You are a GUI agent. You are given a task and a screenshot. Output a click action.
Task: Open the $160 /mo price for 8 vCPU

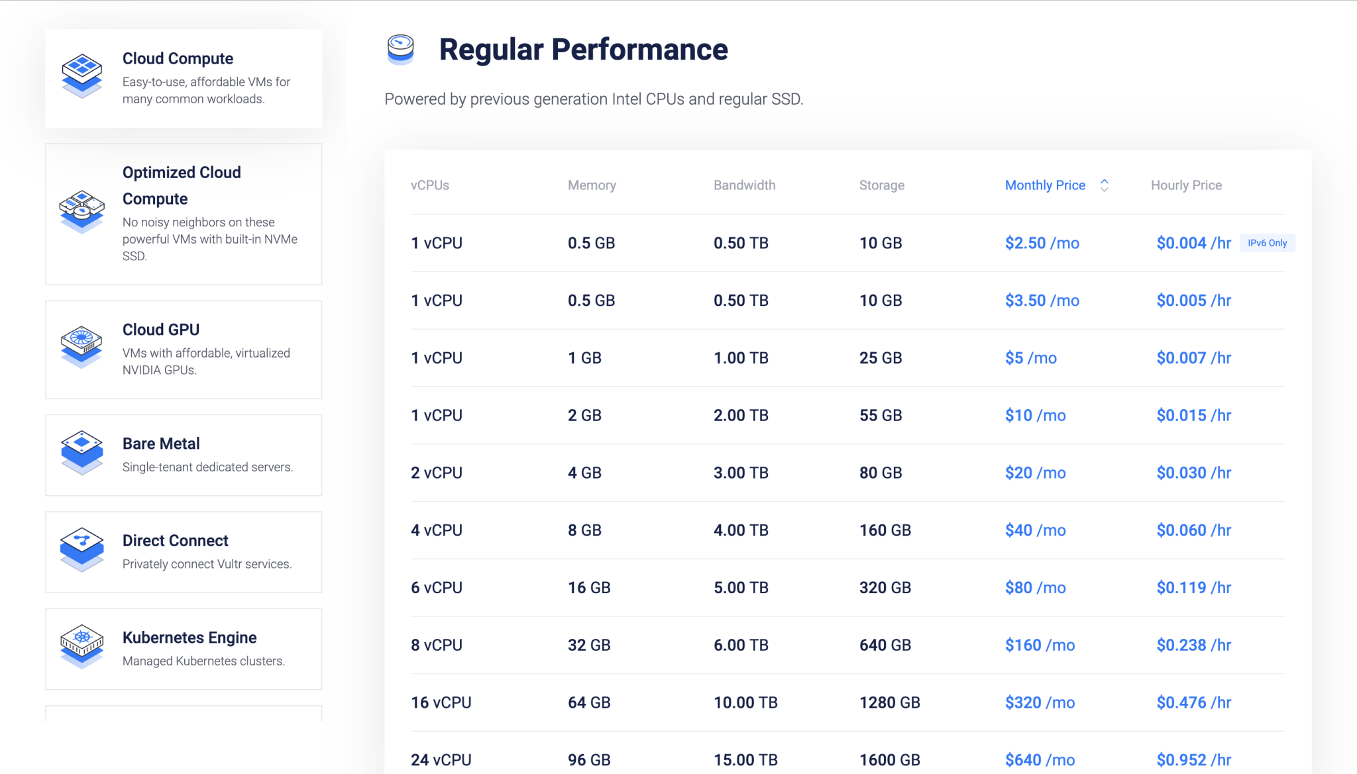(1040, 645)
